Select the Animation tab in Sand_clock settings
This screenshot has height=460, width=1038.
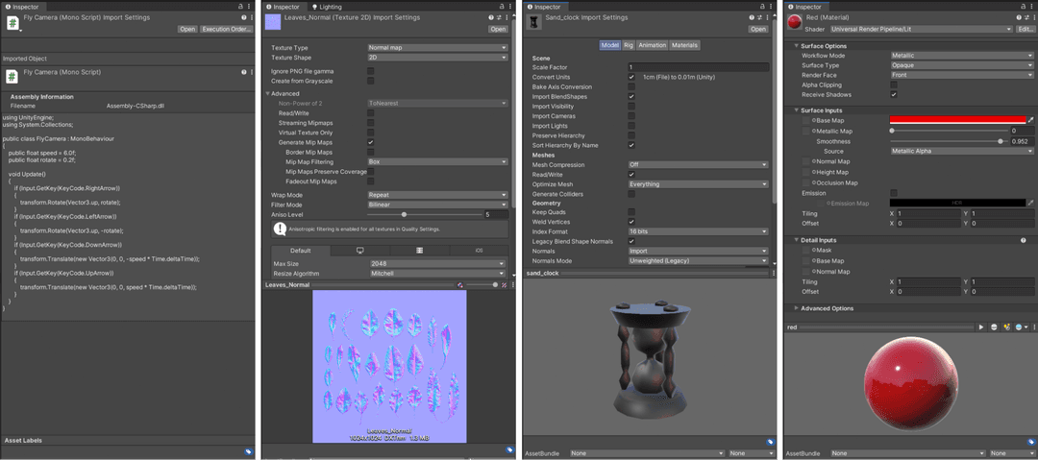[x=652, y=45]
